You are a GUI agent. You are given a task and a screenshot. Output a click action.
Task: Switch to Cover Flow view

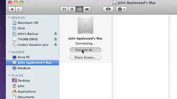(87, 9)
